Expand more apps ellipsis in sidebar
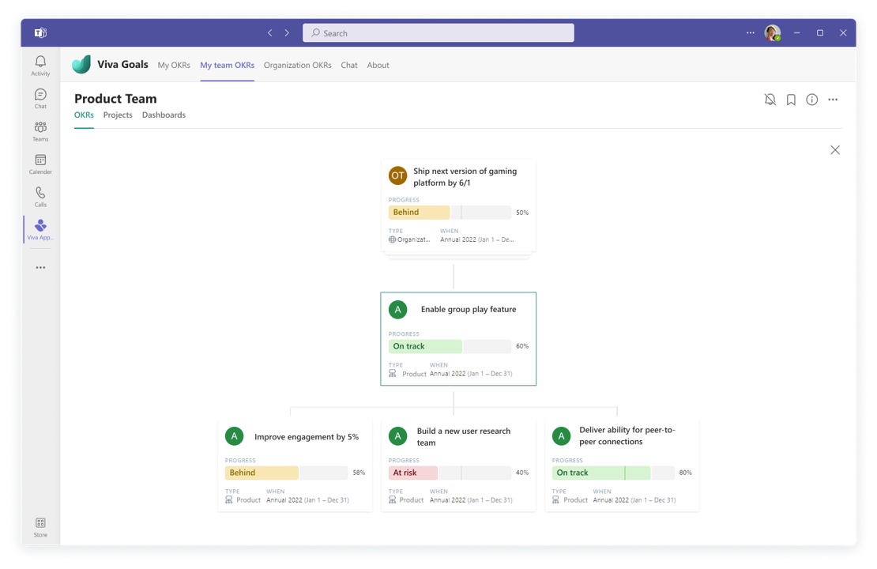The height and width of the screenshot is (569, 877). pyautogui.click(x=40, y=268)
